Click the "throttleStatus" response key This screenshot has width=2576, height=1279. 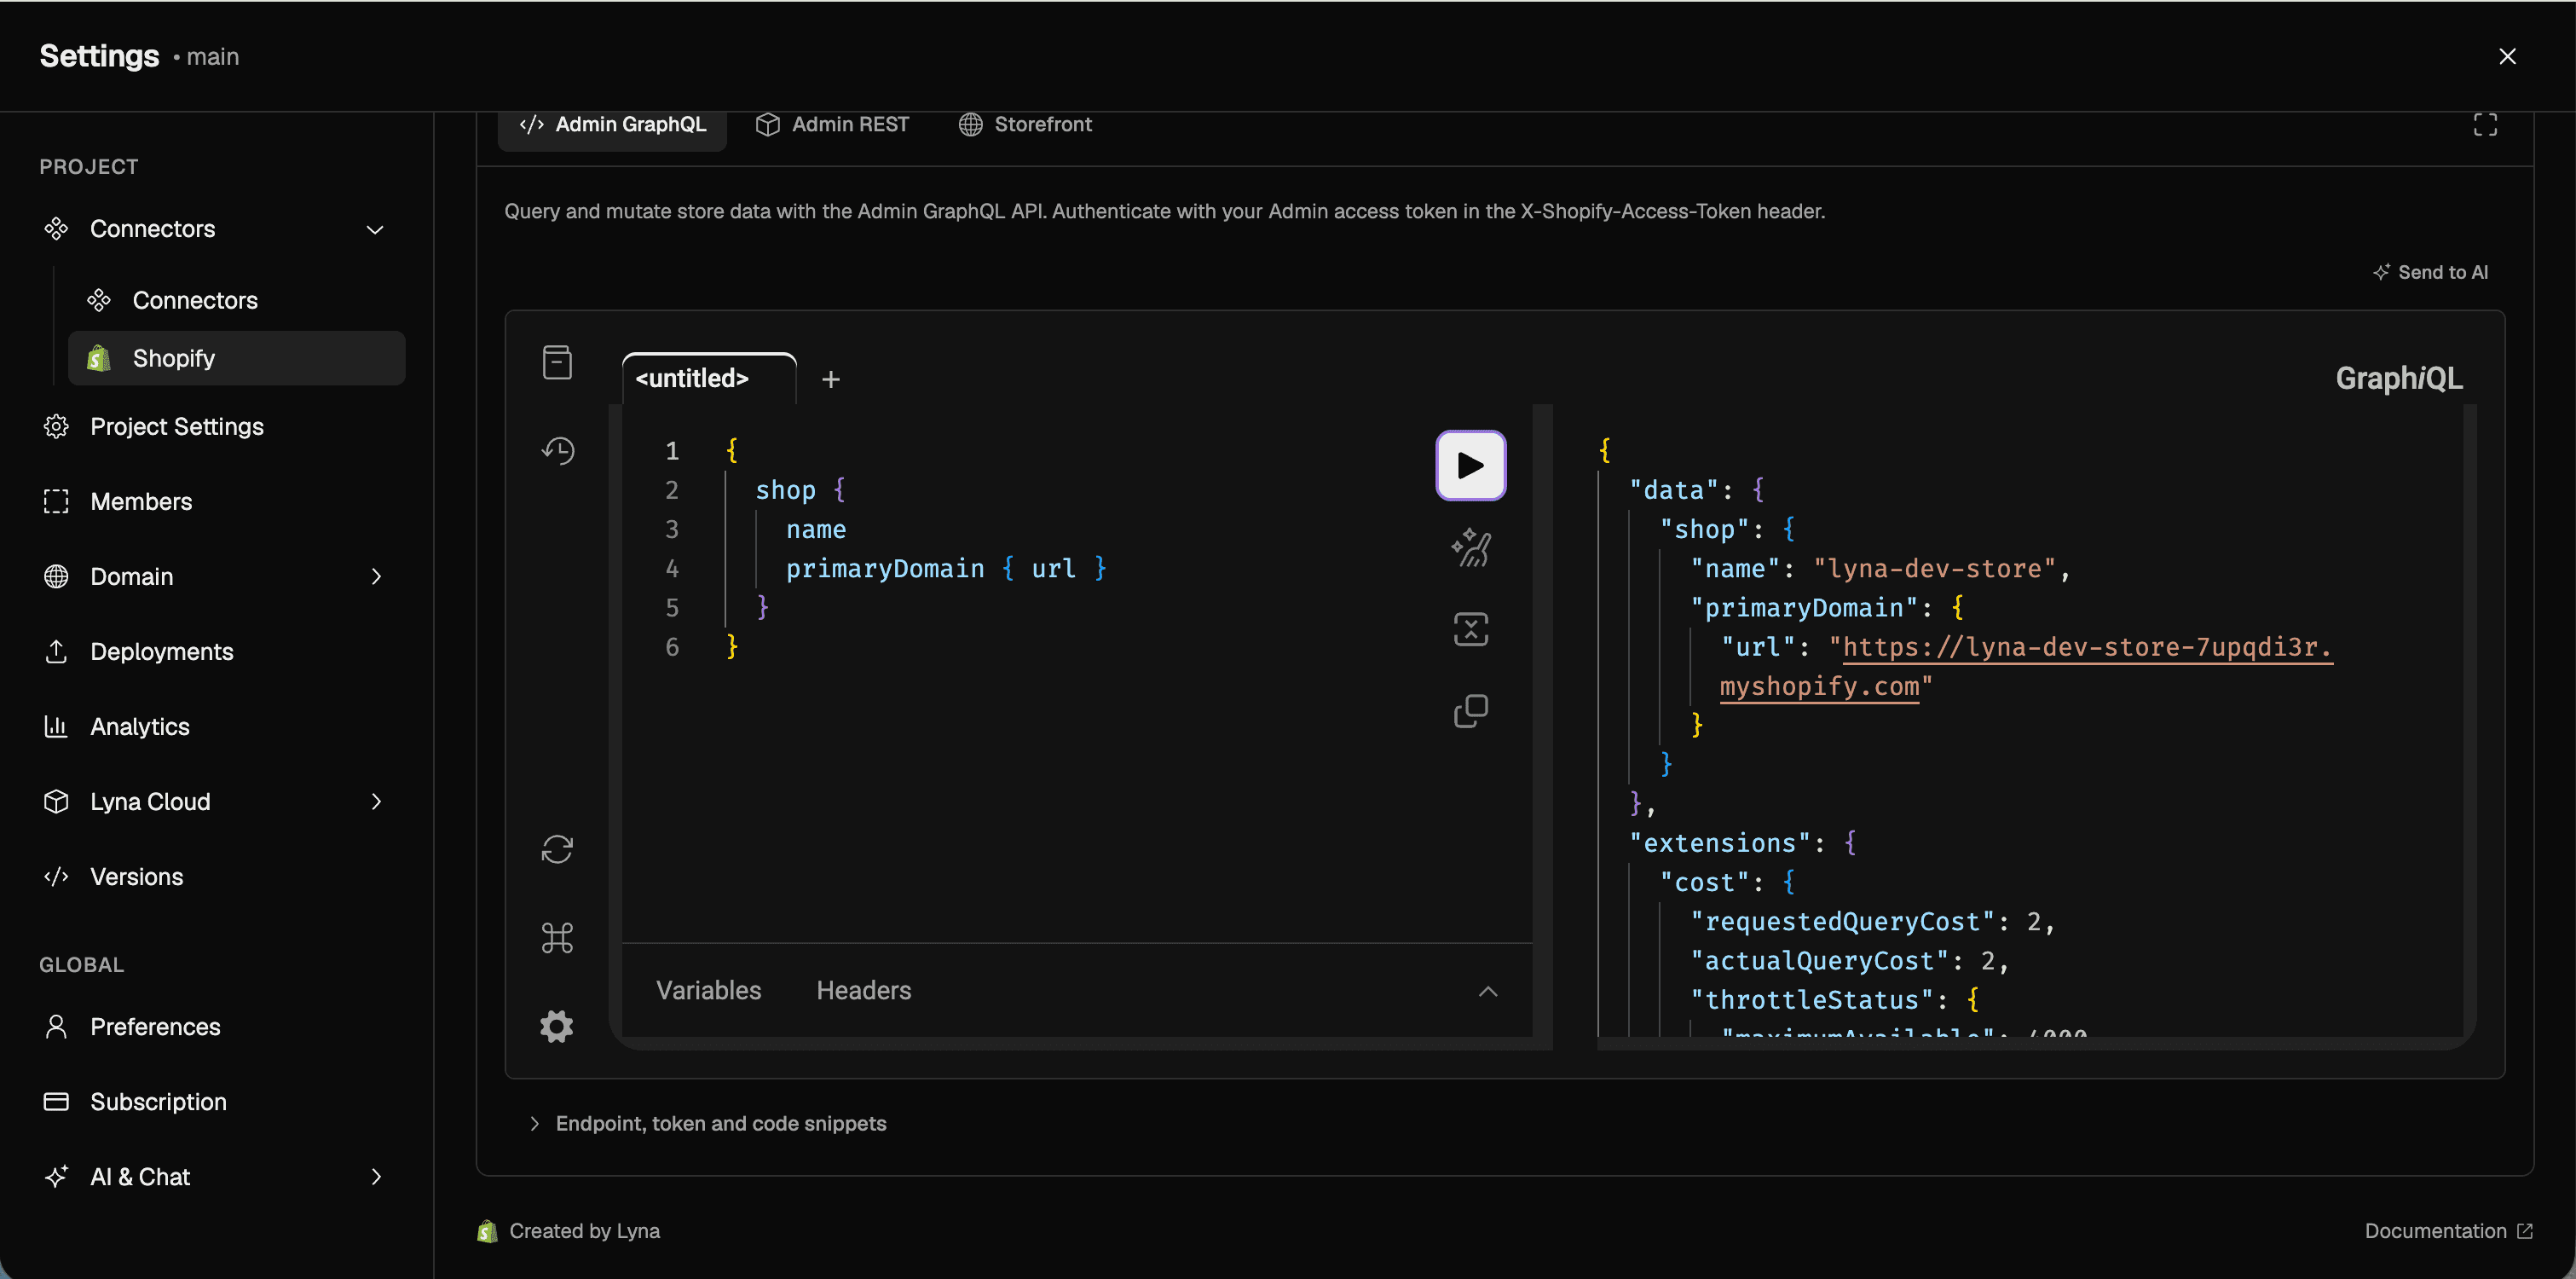[1812, 999]
